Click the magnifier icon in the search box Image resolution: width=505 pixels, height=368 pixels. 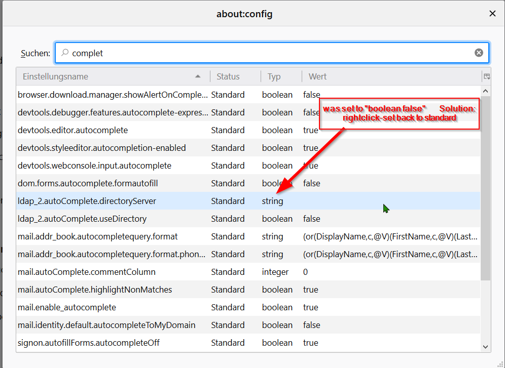point(64,53)
